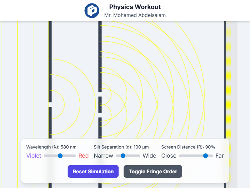Click the Far label for screen distance
250x188 pixels.
(x=220, y=156)
